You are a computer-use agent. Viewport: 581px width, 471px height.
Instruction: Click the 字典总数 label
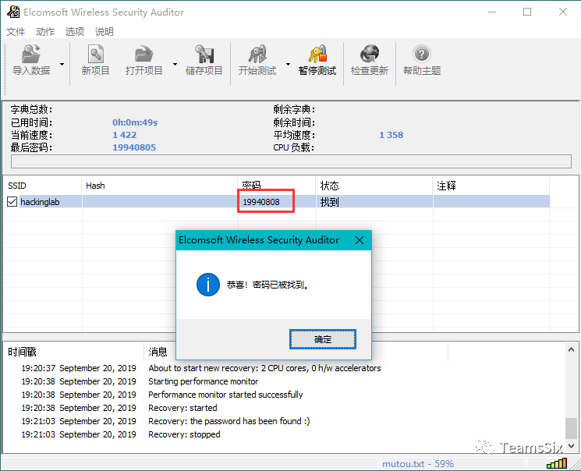point(31,109)
